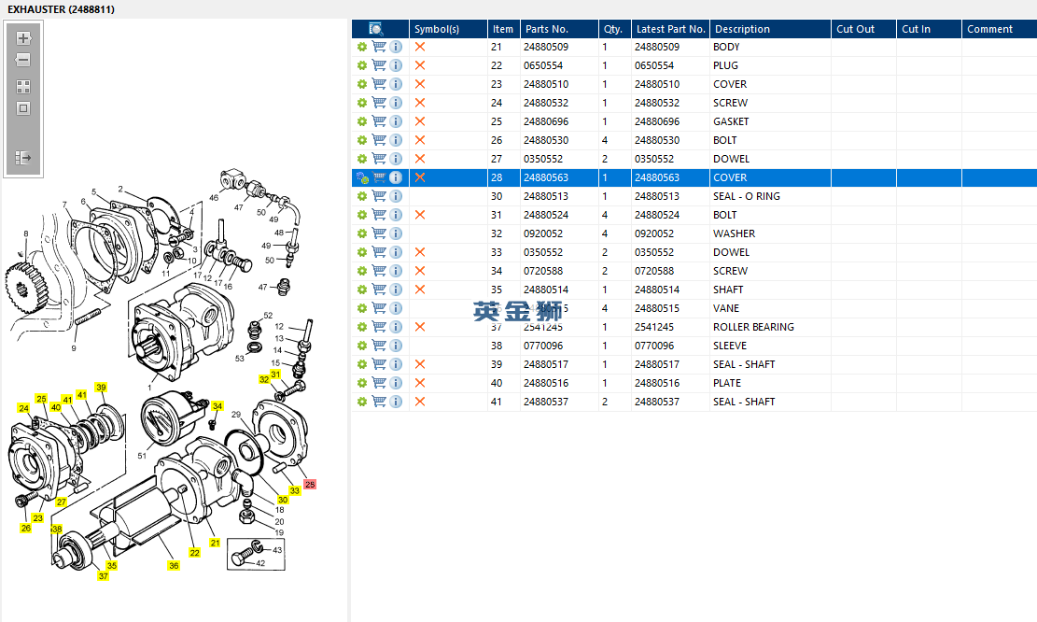Sort by the Latest Part No. column header
Viewport: 1037px width, 622px height.
670,29
